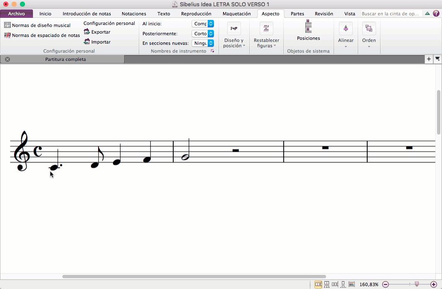Screen dimensions: 442x289
Task: Select the Aspecto tab
Action: tap(270, 14)
